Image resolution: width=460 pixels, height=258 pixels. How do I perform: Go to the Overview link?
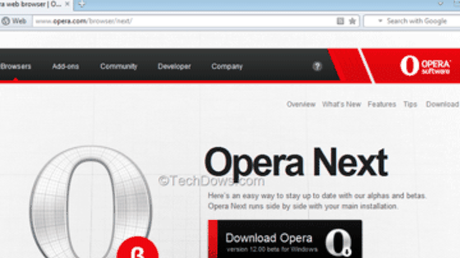tap(301, 104)
